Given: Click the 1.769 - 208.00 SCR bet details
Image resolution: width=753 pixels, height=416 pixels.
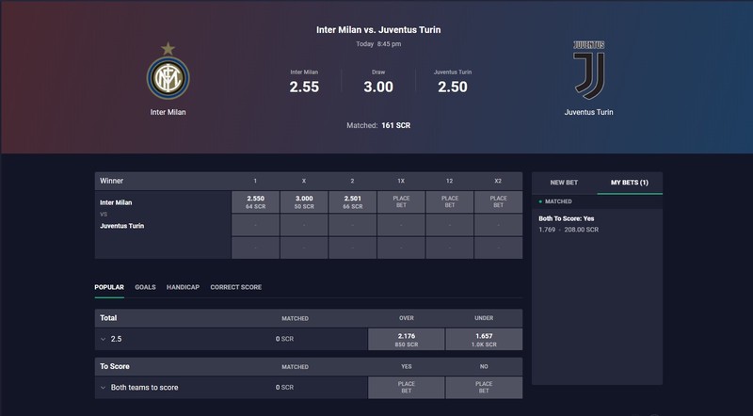Looking at the screenshot, I should (569, 230).
